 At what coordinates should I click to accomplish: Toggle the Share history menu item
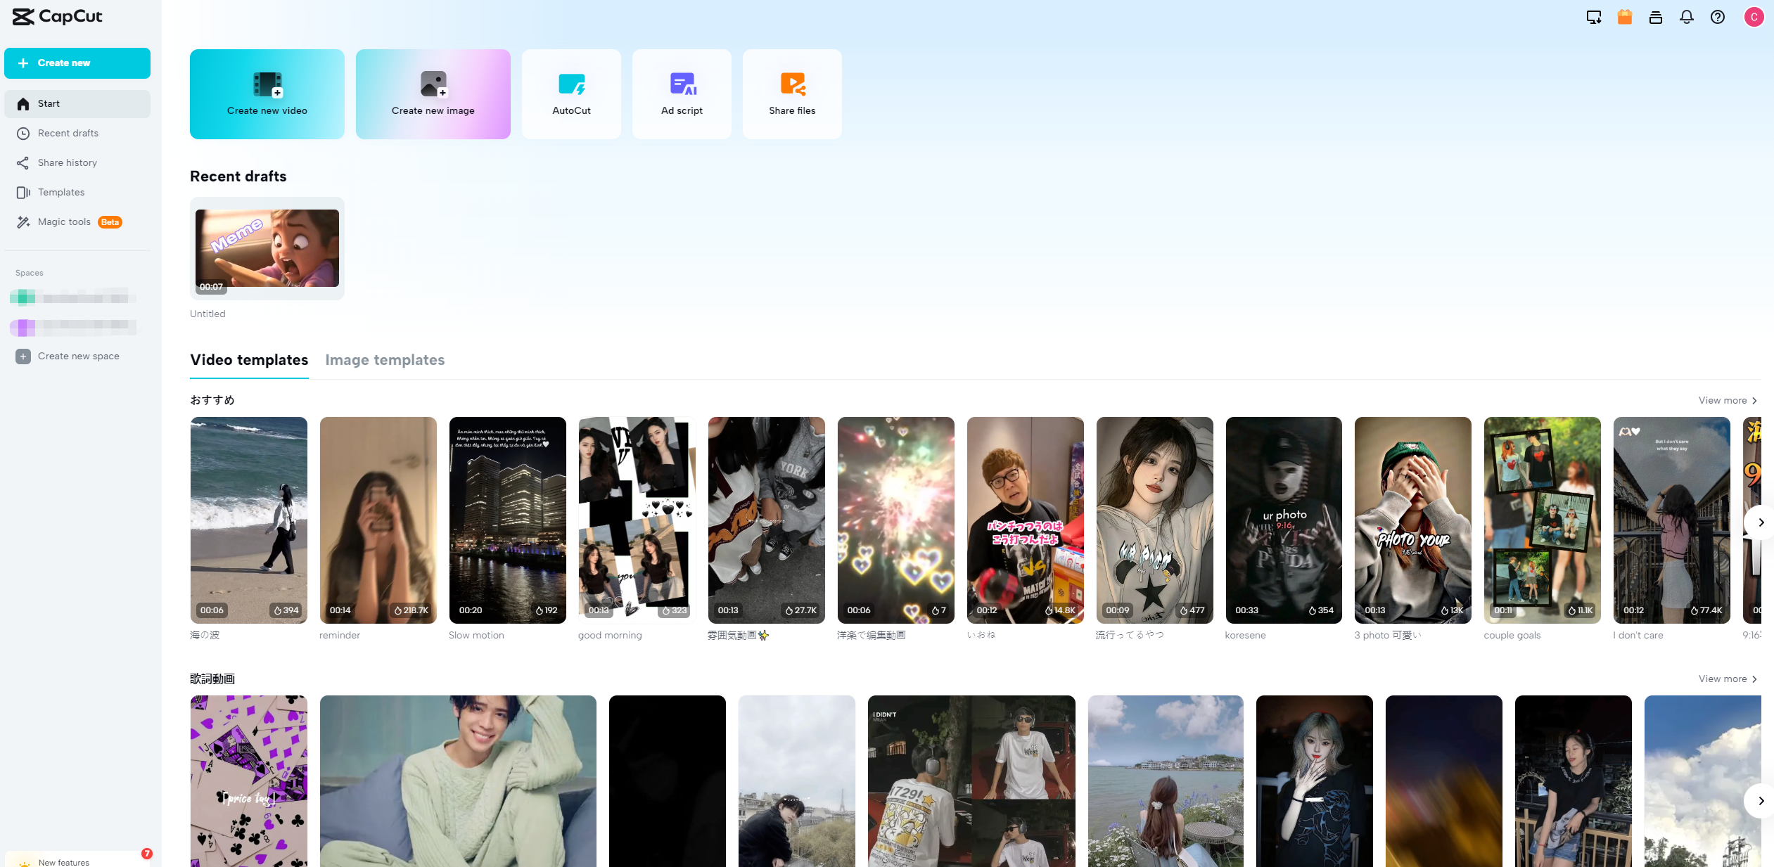67,162
